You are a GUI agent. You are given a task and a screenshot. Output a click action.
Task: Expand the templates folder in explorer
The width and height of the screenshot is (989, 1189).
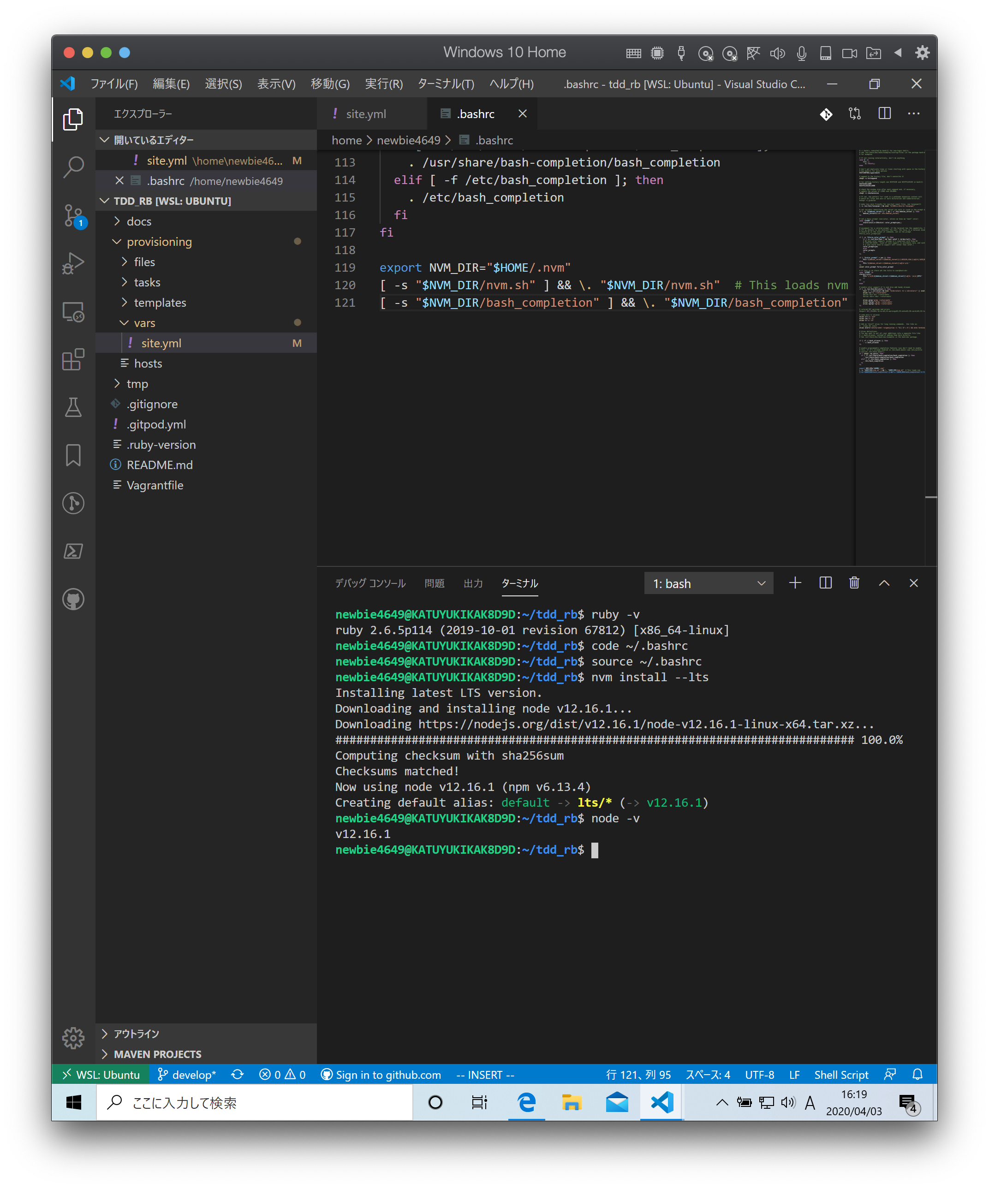coord(160,303)
